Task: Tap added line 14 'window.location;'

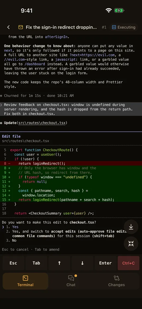Action: tap(71, 195)
